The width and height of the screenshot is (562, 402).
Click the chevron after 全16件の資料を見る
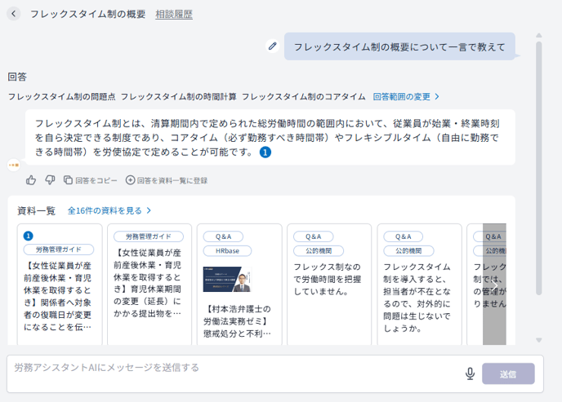point(149,210)
